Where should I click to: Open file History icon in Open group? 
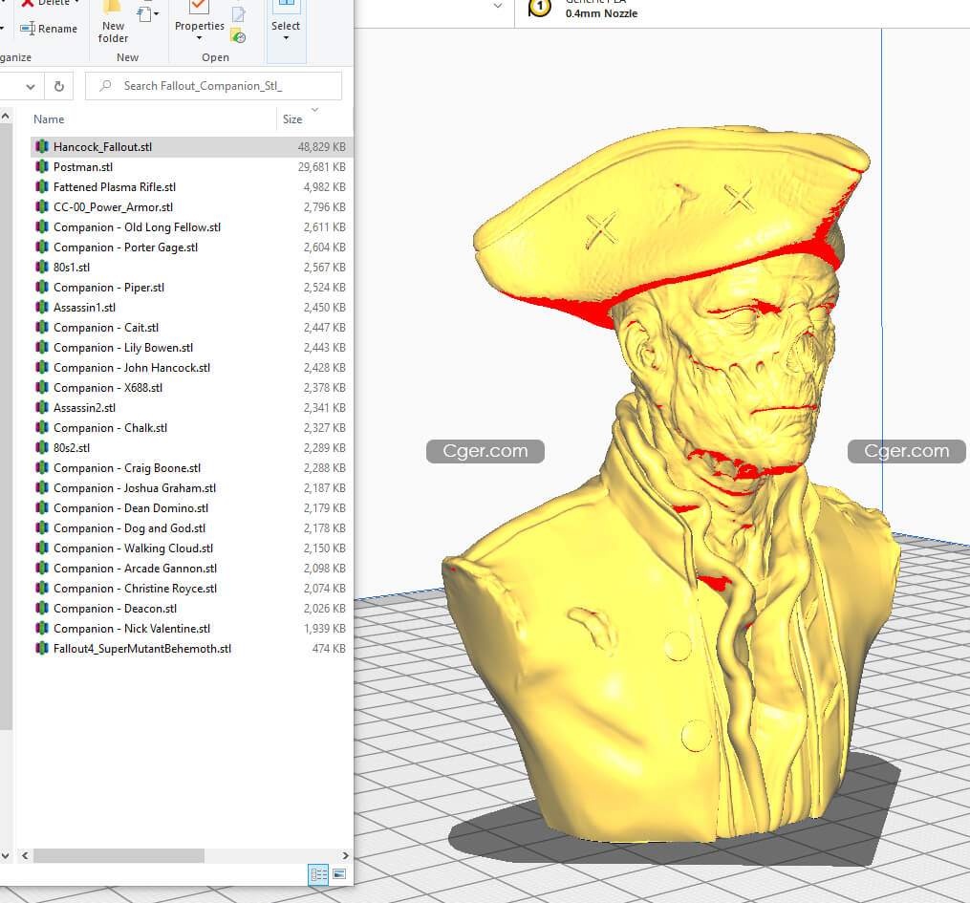click(238, 36)
